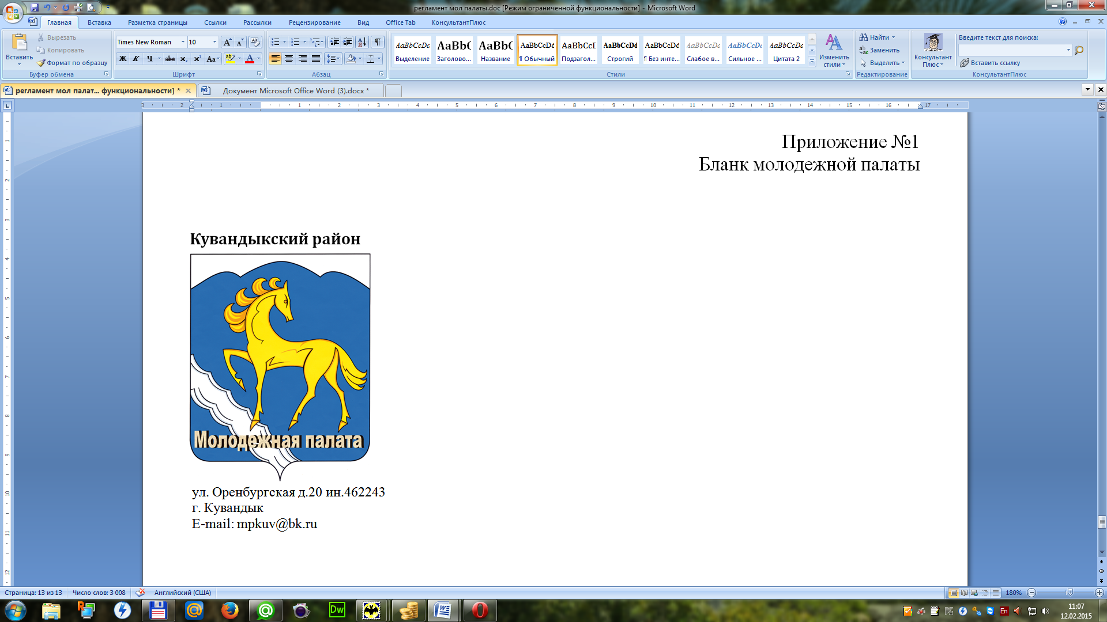Click the vertical scrollbar thumb
The width and height of the screenshot is (1107, 622).
1102,522
